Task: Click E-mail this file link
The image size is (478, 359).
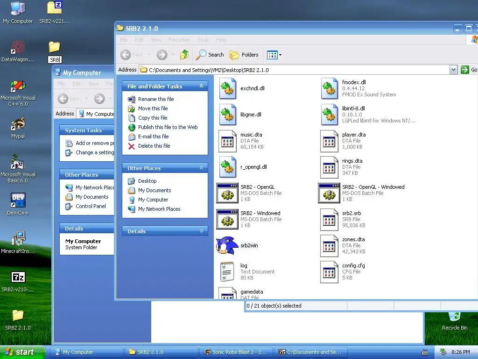Action: pyautogui.click(x=153, y=136)
